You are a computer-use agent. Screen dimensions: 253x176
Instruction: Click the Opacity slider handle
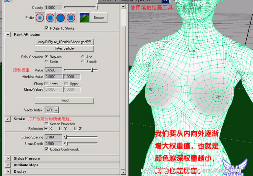[96, 7]
